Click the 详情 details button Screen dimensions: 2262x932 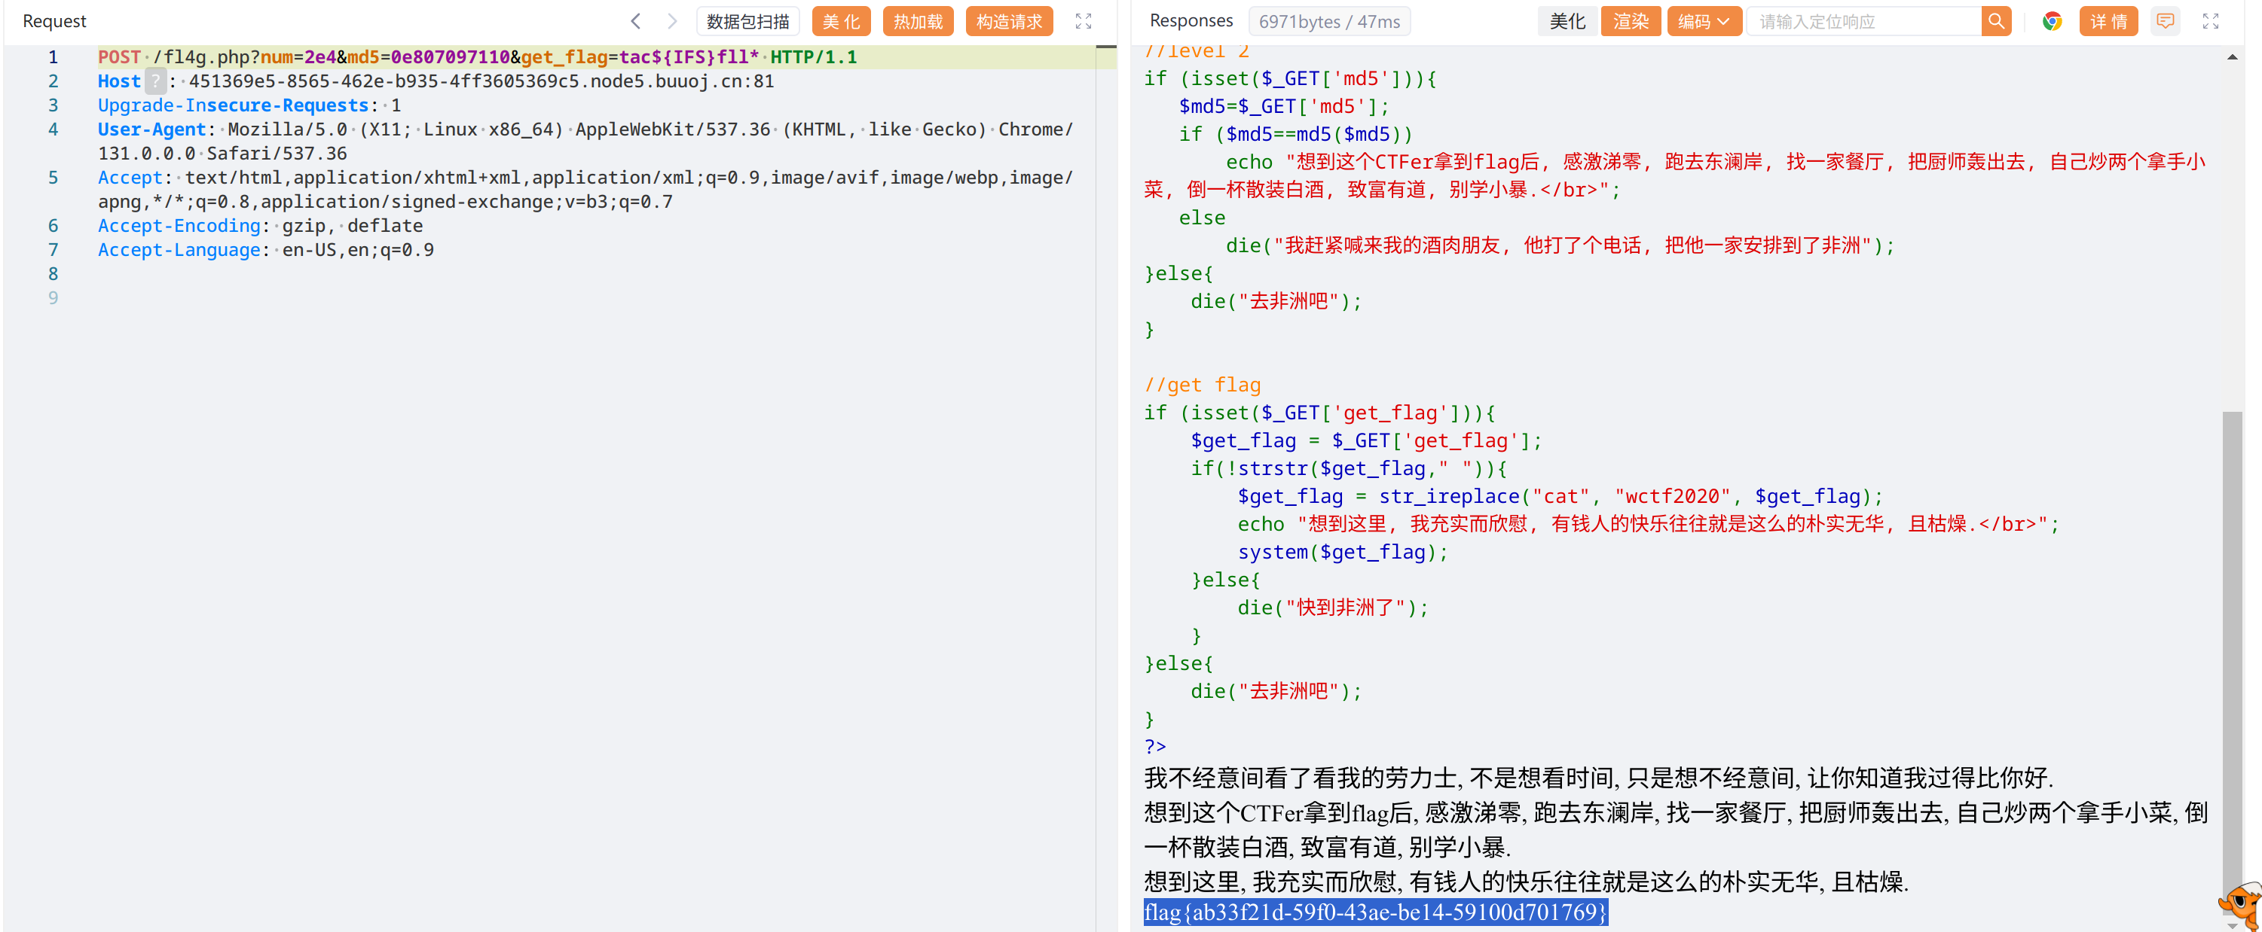click(x=2108, y=21)
